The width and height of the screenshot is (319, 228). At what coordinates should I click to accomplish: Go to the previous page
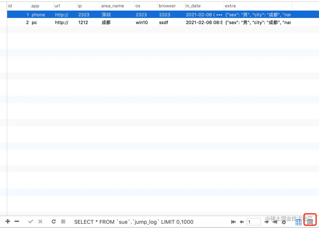(x=242, y=222)
